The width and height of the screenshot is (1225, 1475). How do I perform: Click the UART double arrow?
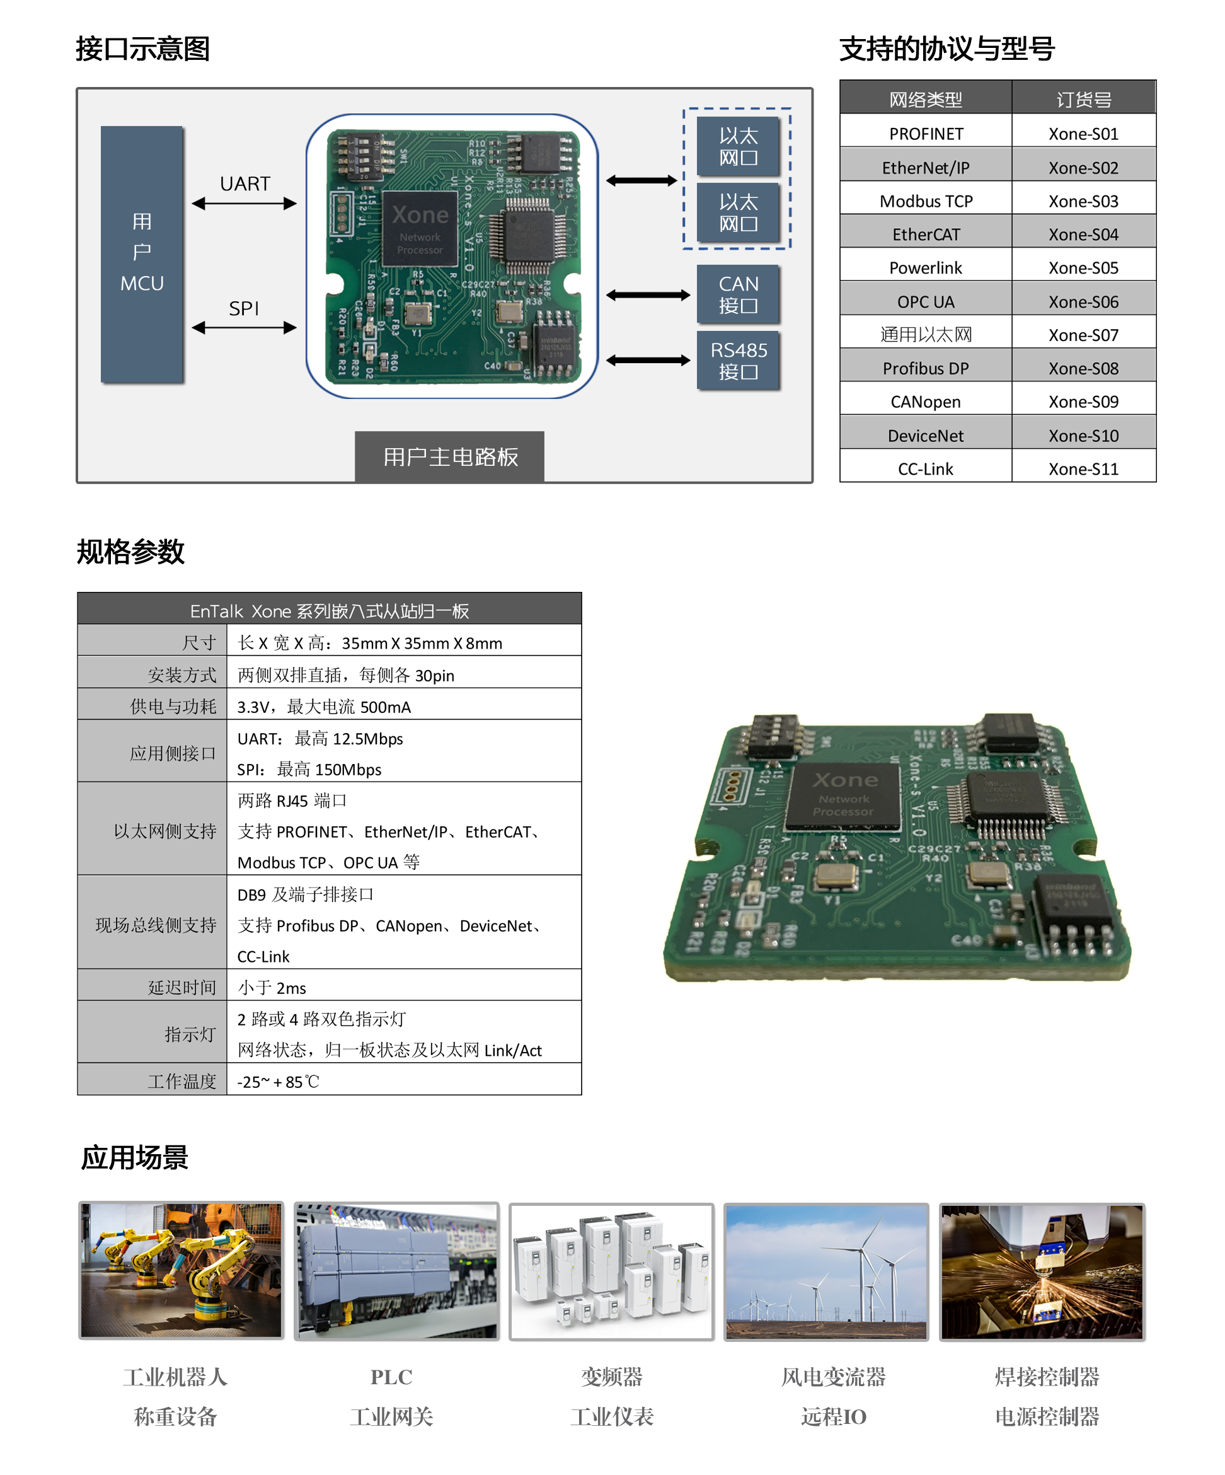coord(244,204)
